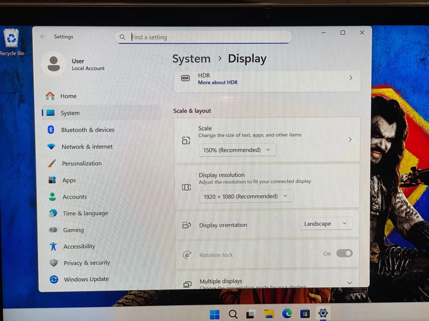Image resolution: width=429 pixels, height=321 pixels.
Task: Open taskbar Search
Action: click(x=233, y=314)
